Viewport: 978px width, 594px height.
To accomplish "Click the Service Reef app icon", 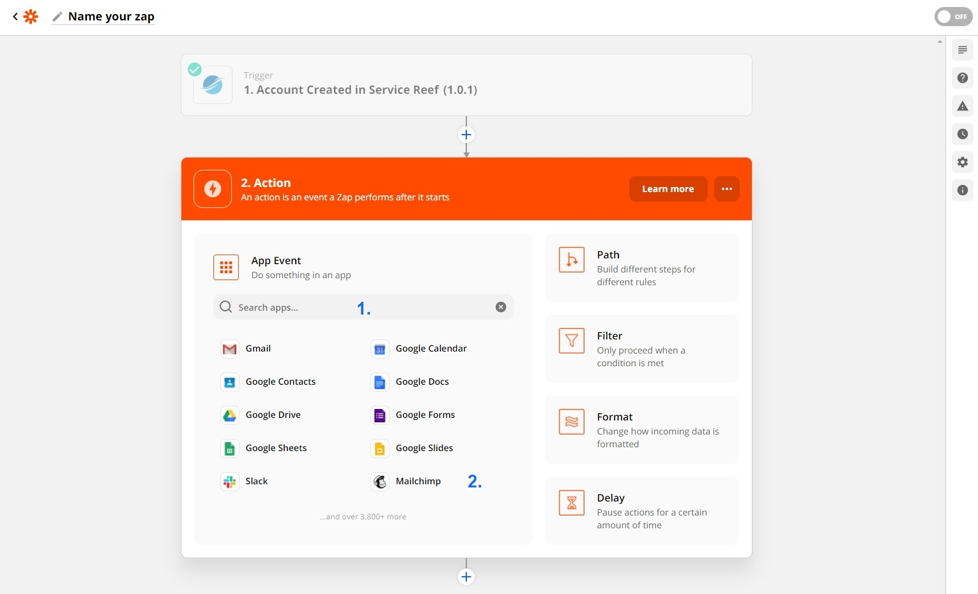I will [x=213, y=85].
